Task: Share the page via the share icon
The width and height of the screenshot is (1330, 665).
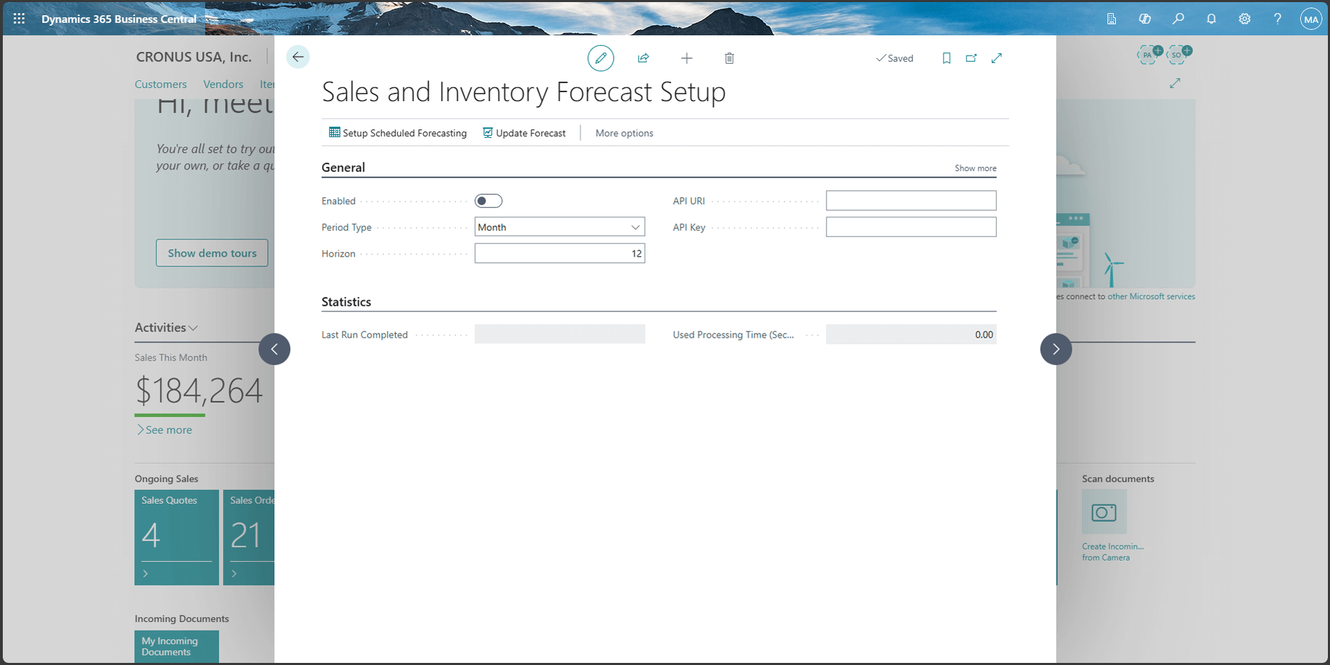Action: tap(644, 58)
